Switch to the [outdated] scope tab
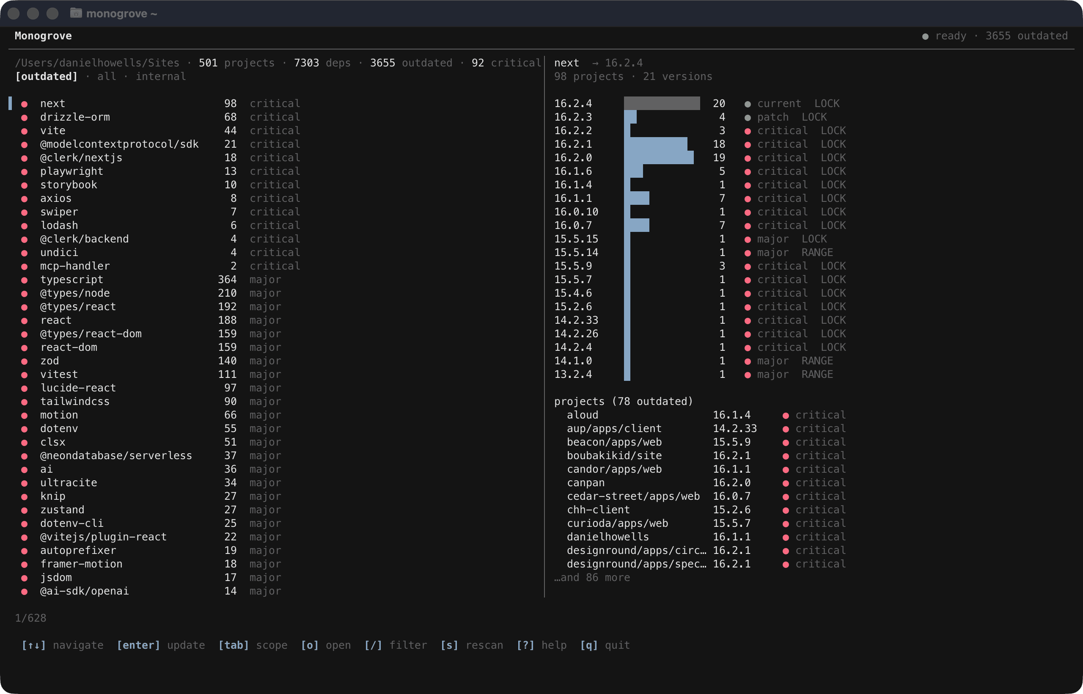The width and height of the screenshot is (1083, 694). [x=47, y=77]
